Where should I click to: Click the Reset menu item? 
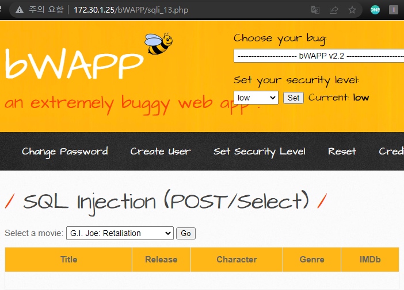[x=342, y=152]
